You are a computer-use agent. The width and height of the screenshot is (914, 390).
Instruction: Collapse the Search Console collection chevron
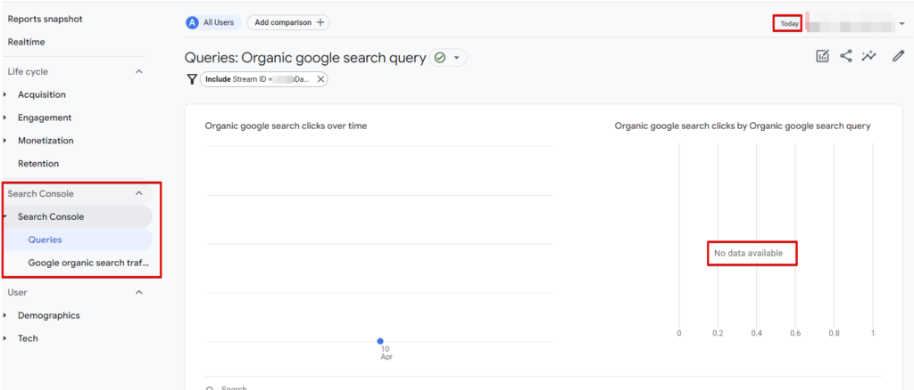[x=138, y=193]
